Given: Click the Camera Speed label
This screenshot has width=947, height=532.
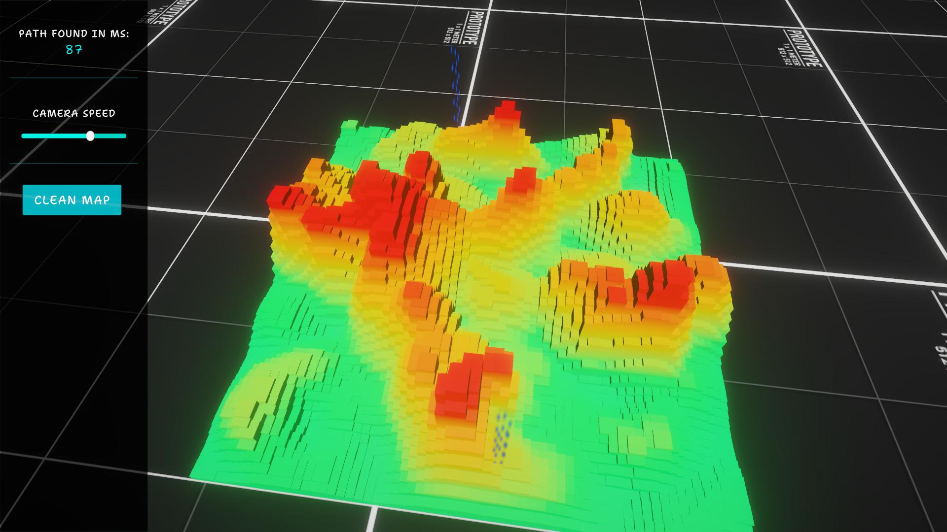Looking at the screenshot, I should click(x=74, y=113).
